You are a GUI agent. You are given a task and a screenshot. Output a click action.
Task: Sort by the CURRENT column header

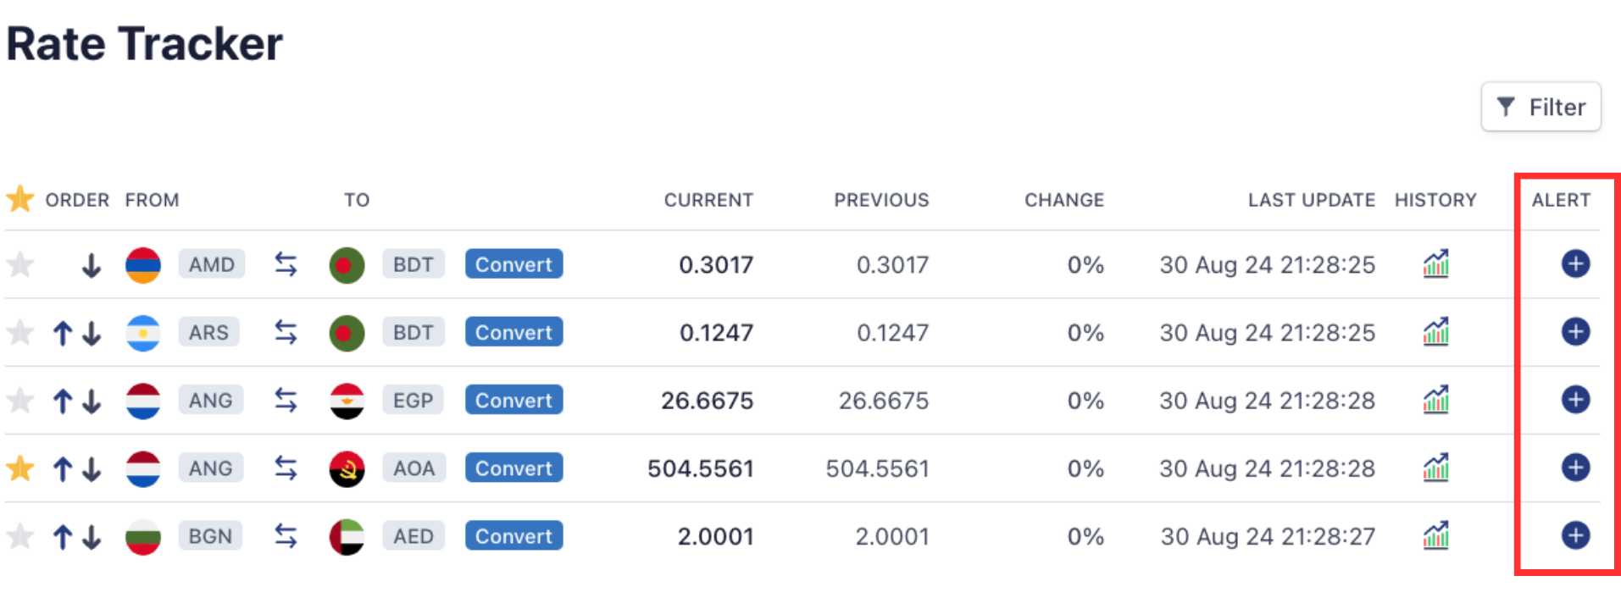(x=708, y=200)
